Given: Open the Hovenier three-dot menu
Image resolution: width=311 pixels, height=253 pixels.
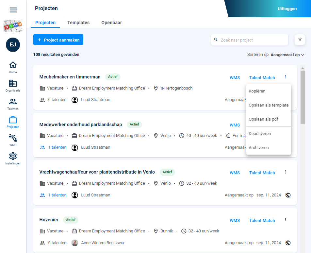Looking at the screenshot, I should click(286, 220).
